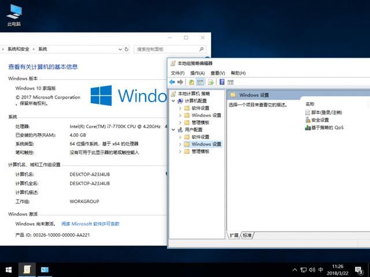Click the 4.00 GB installed RAM value
The image size is (370, 277).
(x=78, y=135)
